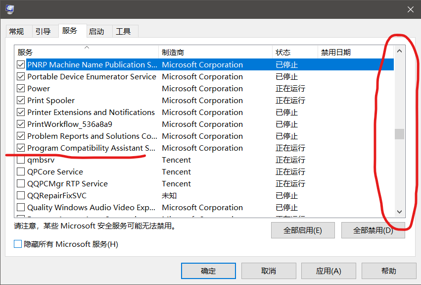The width and height of the screenshot is (421, 285).
Task: Click 未知 manufacturer for QQRepairFixSVC
Action: pos(169,195)
